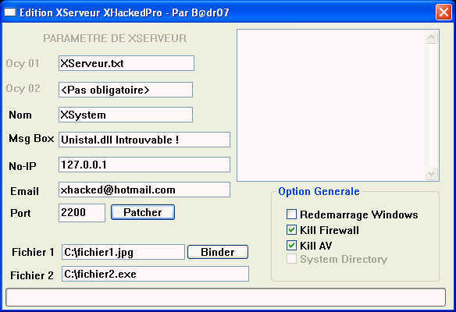
Task: Click the window icon in title bar
Action: [10, 12]
